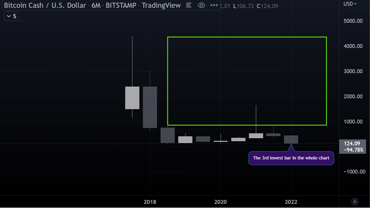Click the 2020 time axis label
This screenshot has height=208, width=370.
coord(221,202)
